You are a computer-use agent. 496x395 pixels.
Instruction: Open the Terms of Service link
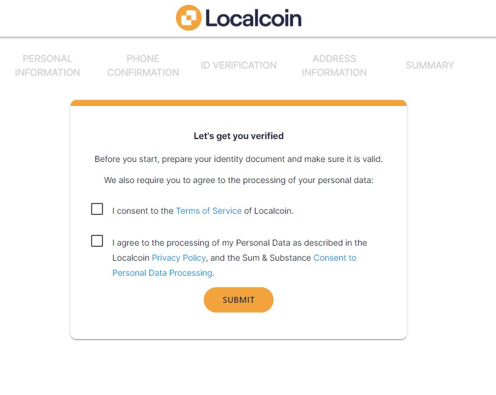[x=209, y=211]
